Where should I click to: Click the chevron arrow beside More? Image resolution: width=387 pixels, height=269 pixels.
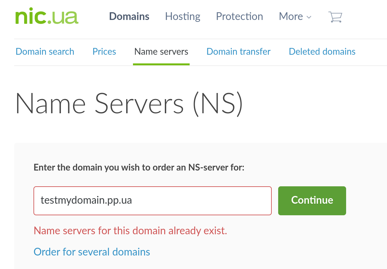coord(309,17)
